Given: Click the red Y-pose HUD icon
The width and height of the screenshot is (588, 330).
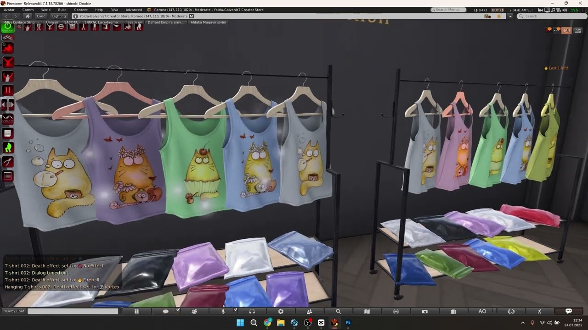Looking at the screenshot, I should point(8,62).
